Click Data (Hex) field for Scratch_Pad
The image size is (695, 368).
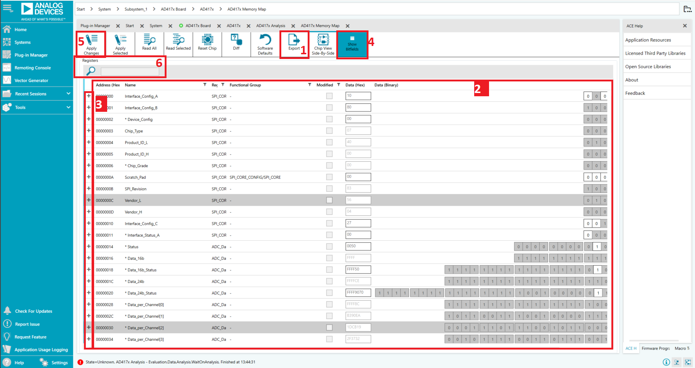click(358, 177)
